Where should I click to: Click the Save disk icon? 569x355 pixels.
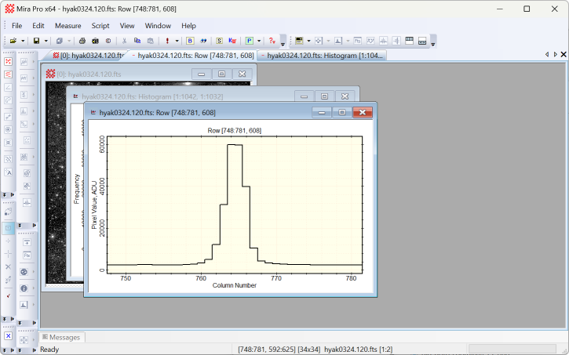click(x=36, y=41)
